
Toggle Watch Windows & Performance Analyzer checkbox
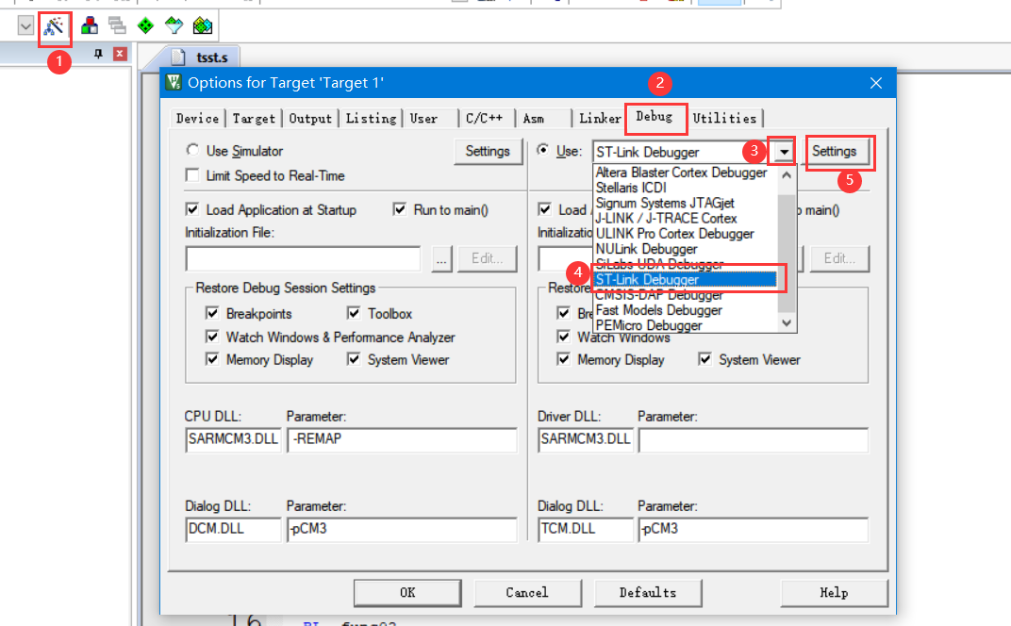pyautogui.click(x=212, y=337)
